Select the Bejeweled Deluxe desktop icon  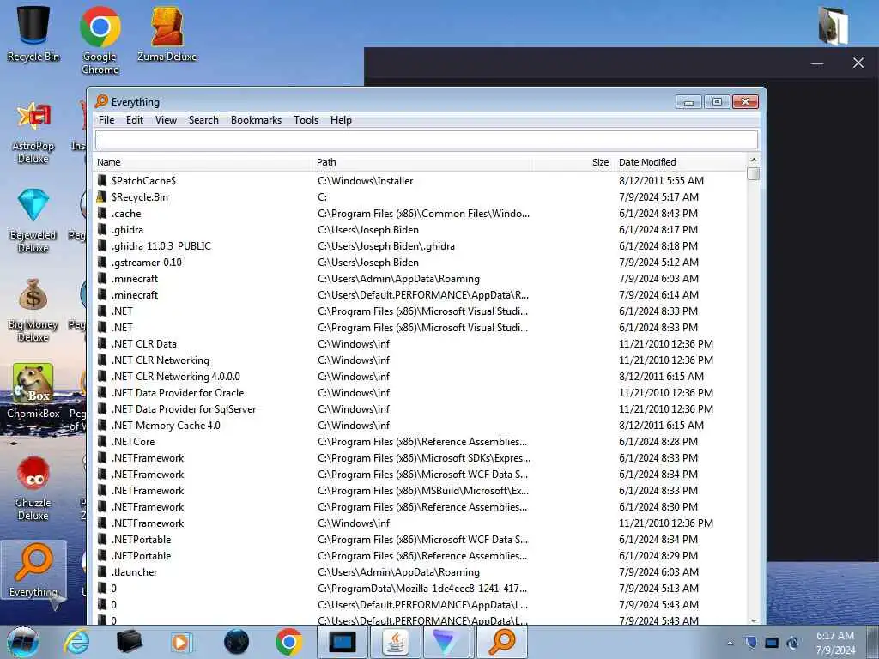point(33,221)
